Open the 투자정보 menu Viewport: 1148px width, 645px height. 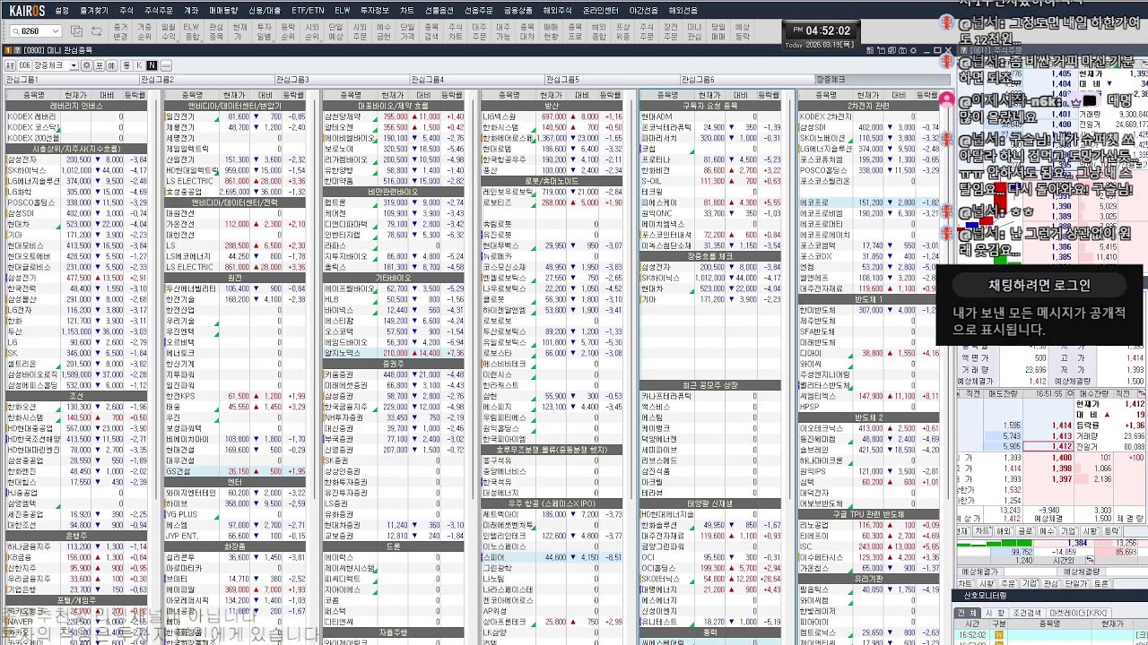pos(375,10)
